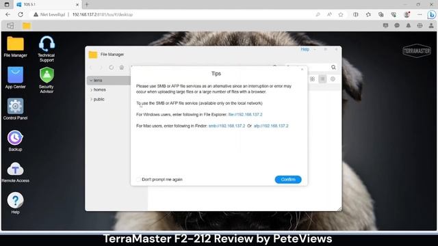Open Technical Support desktop icon
438x246 pixels.
coord(47,49)
